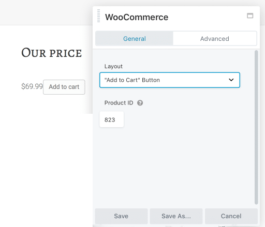Image resolution: width=265 pixels, height=227 pixels.
Task: Click the Product ID label text
Action: [x=119, y=103]
